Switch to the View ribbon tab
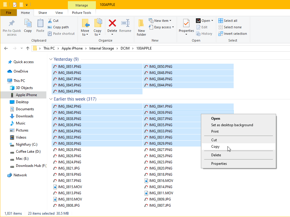290x217 pixels. [59, 13]
